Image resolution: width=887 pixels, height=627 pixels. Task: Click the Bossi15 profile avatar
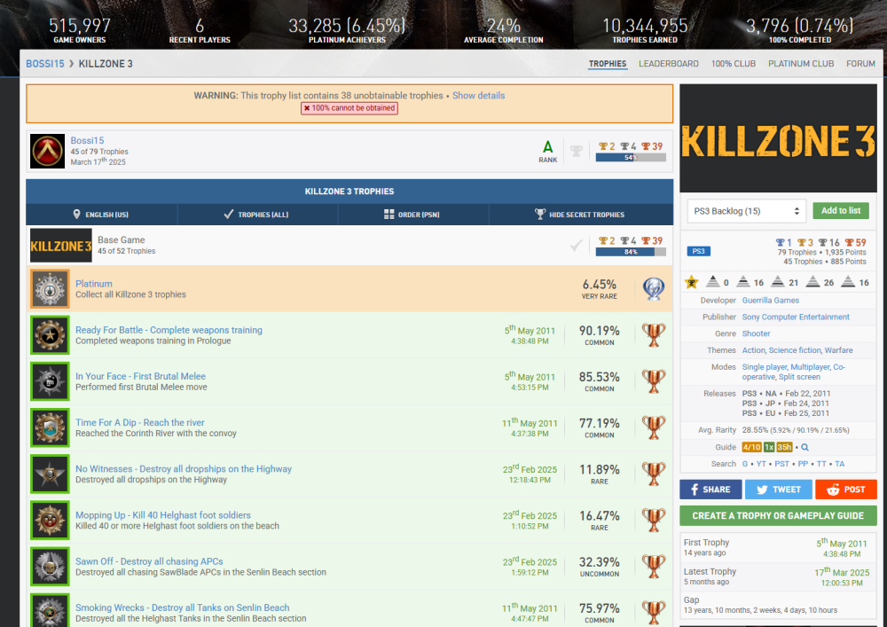click(x=47, y=151)
